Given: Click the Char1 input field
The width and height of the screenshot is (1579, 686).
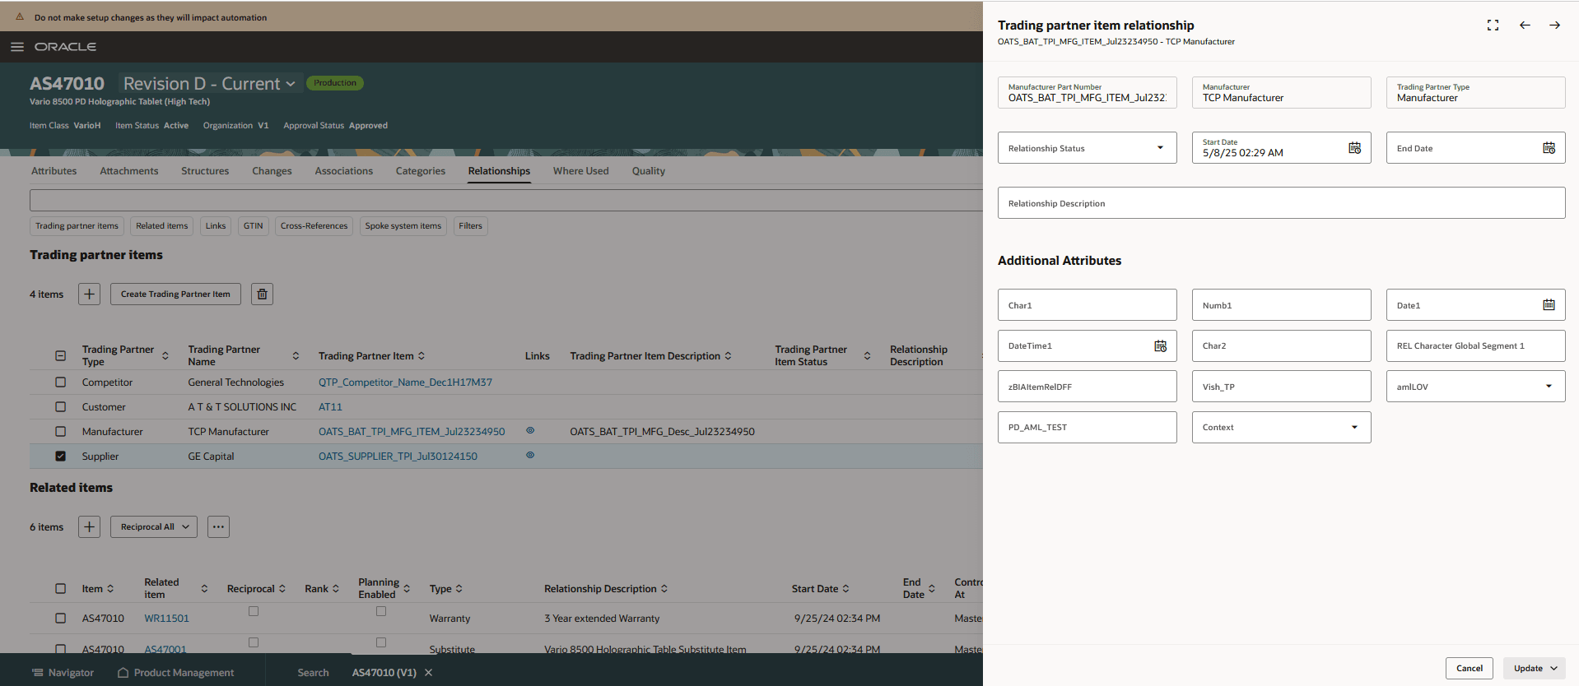Looking at the screenshot, I should click(x=1087, y=304).
